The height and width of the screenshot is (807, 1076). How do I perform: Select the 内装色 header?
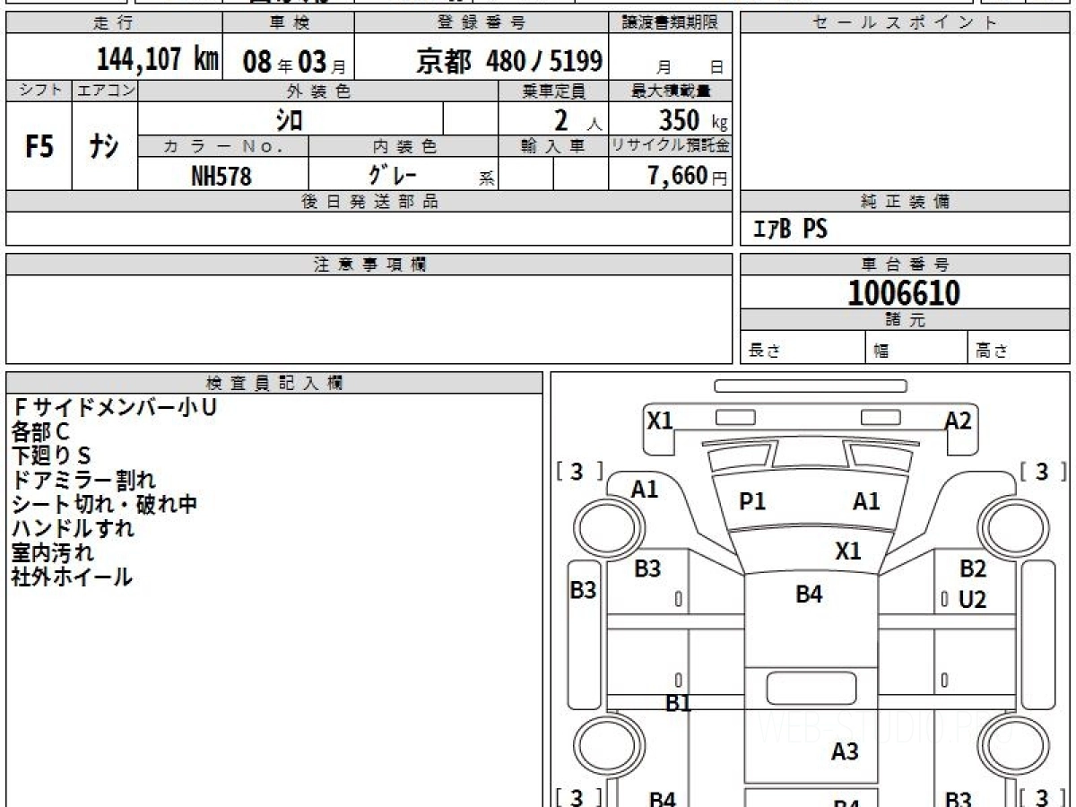pyautogui.click(x=403, y=145)
